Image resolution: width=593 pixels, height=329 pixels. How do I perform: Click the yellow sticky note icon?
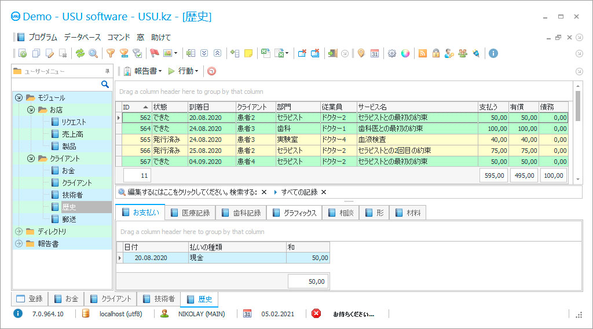pyautogui.click(x=248, y=53)
